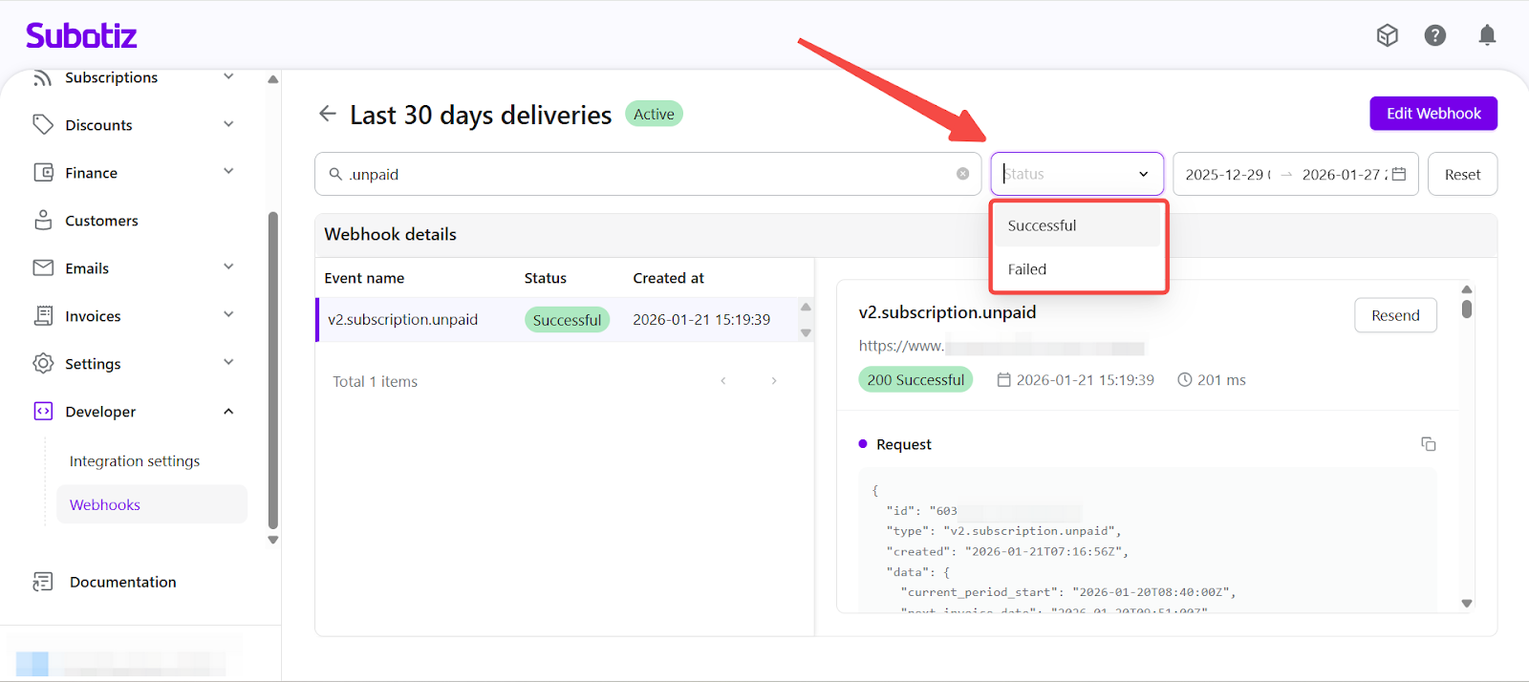Select Successful from status dropdown

point(1042,225)
